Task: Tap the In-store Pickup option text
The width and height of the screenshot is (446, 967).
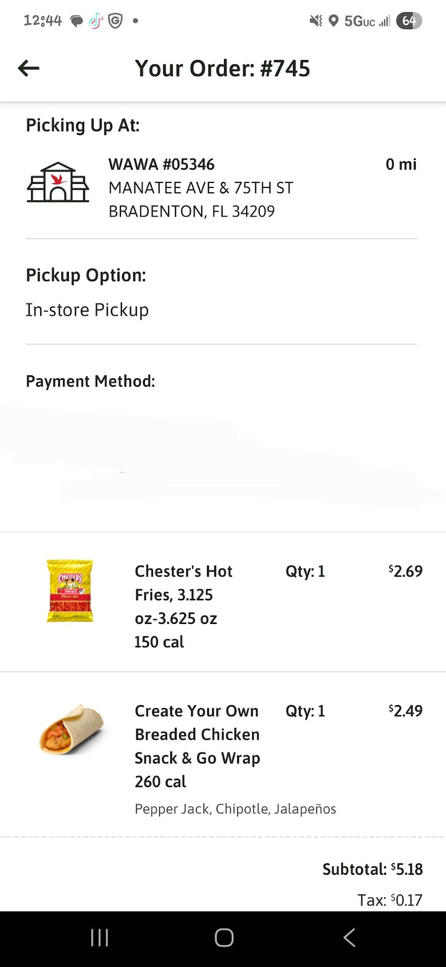Action: [x=87, y=310]
